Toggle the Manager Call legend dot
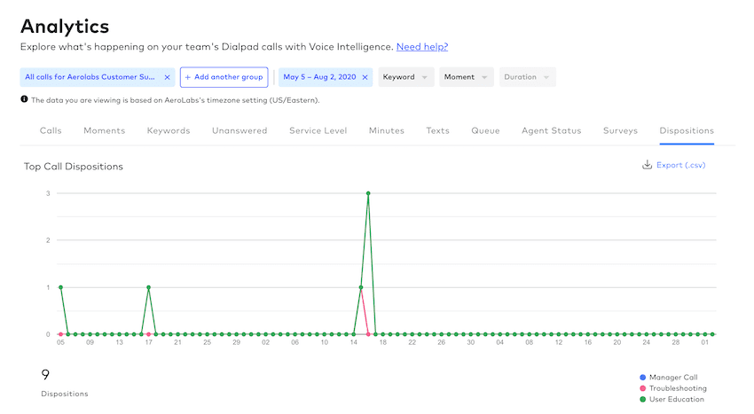Image resolution: width=754 pixels, height=414 pixels. (x=642, y=377)
